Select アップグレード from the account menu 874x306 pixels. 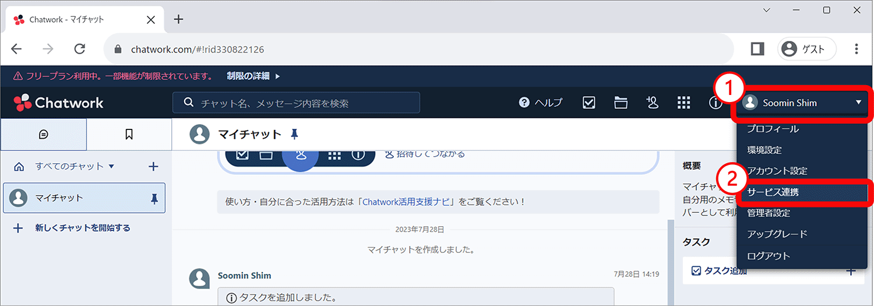coord(777,234)
